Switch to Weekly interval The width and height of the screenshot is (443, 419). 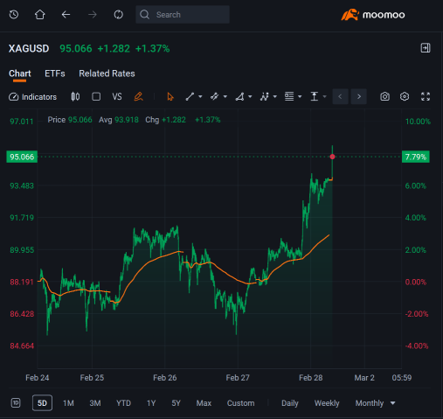327,403
